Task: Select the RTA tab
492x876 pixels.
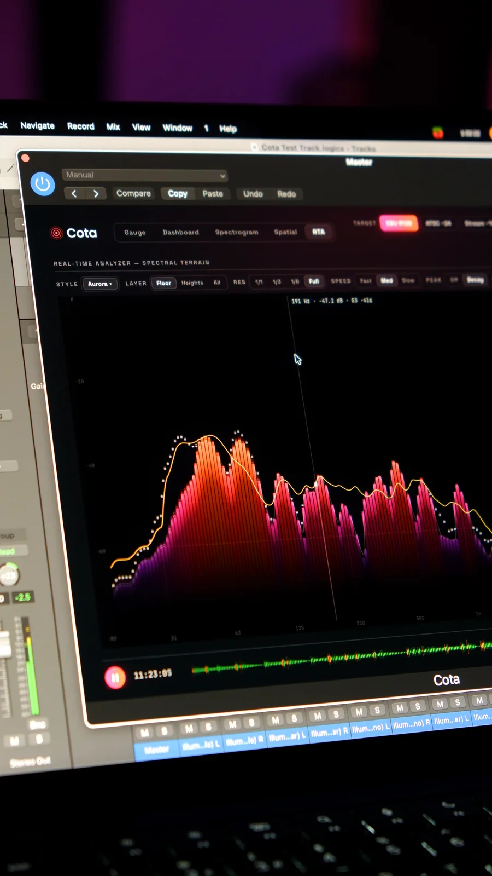Action: click(x=319, y=232)
